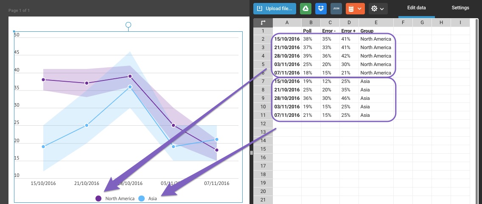Screen dimensions: 482x204
Task: Click the purple North America legend swatch
Action: 98,198
